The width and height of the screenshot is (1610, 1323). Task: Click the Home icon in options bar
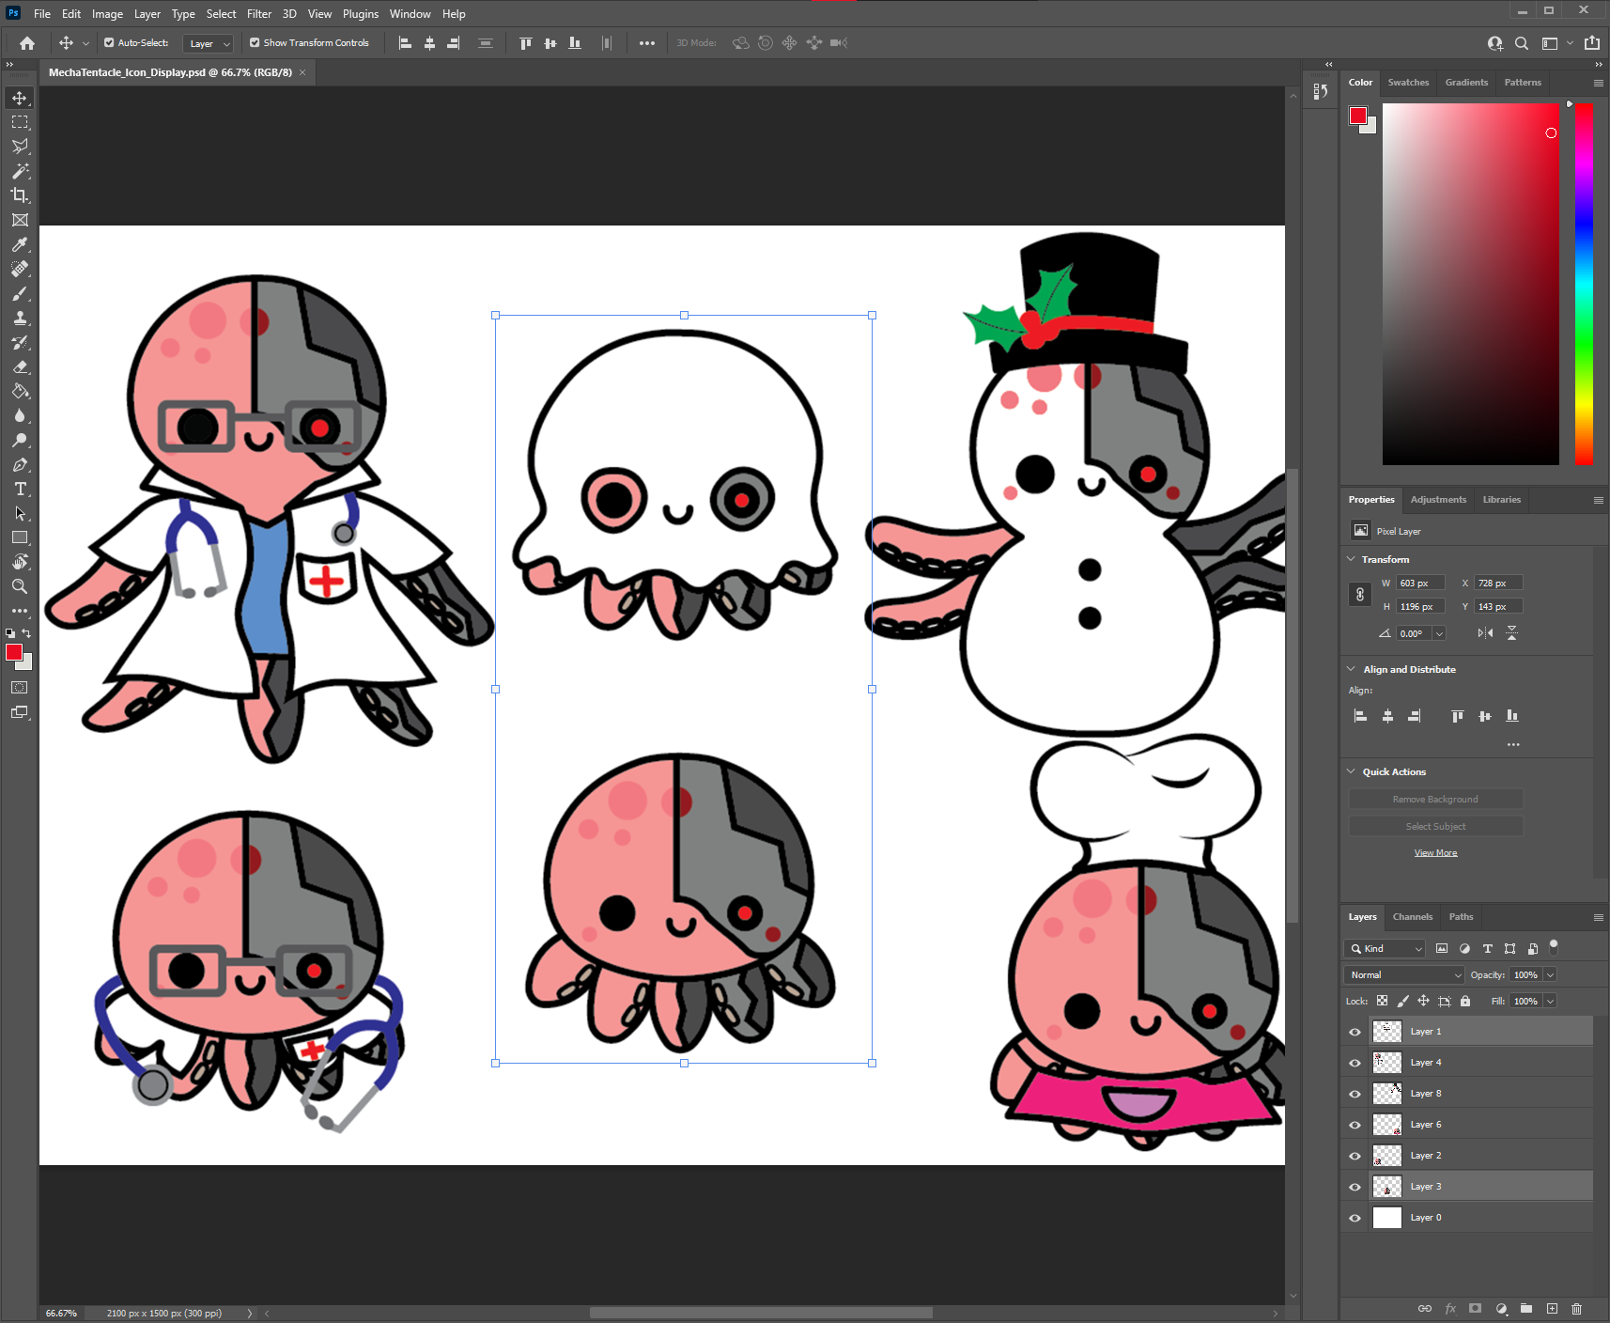[27, 43]
